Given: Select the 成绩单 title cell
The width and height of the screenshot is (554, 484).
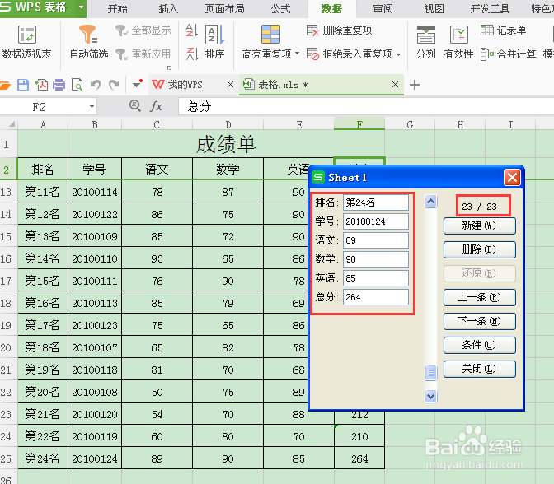Looking at the screenshot, I should [x=226, y=144].
